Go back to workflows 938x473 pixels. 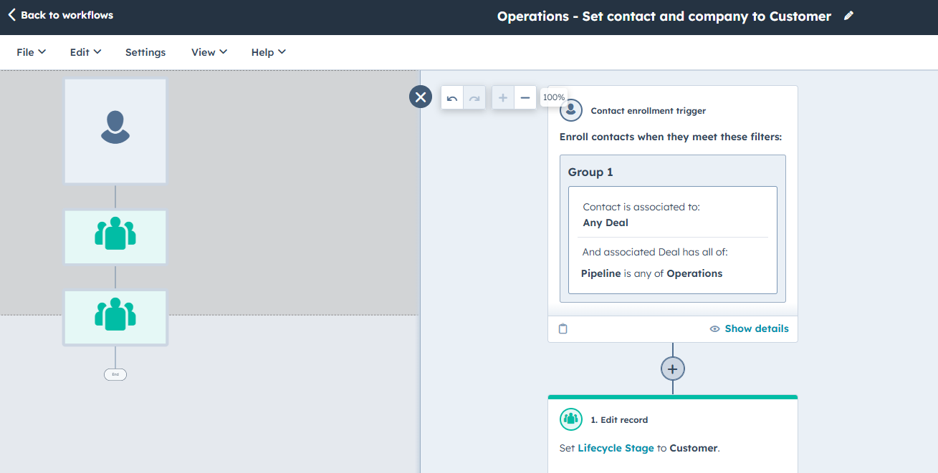[x=61, y=15]
